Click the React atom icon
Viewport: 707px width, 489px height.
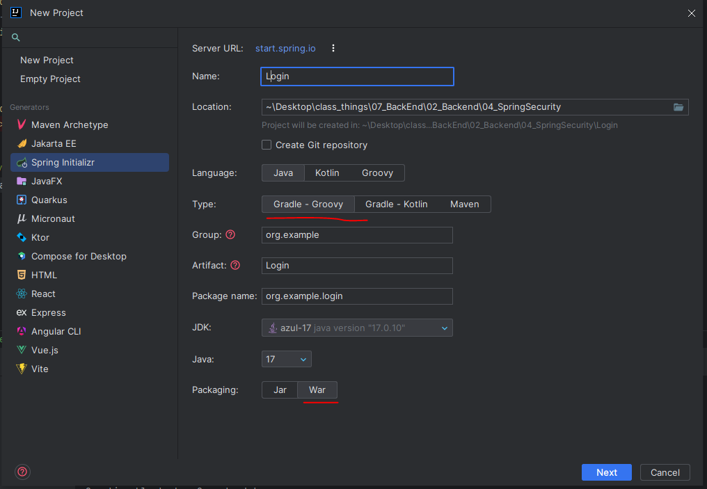coord(21,294)
